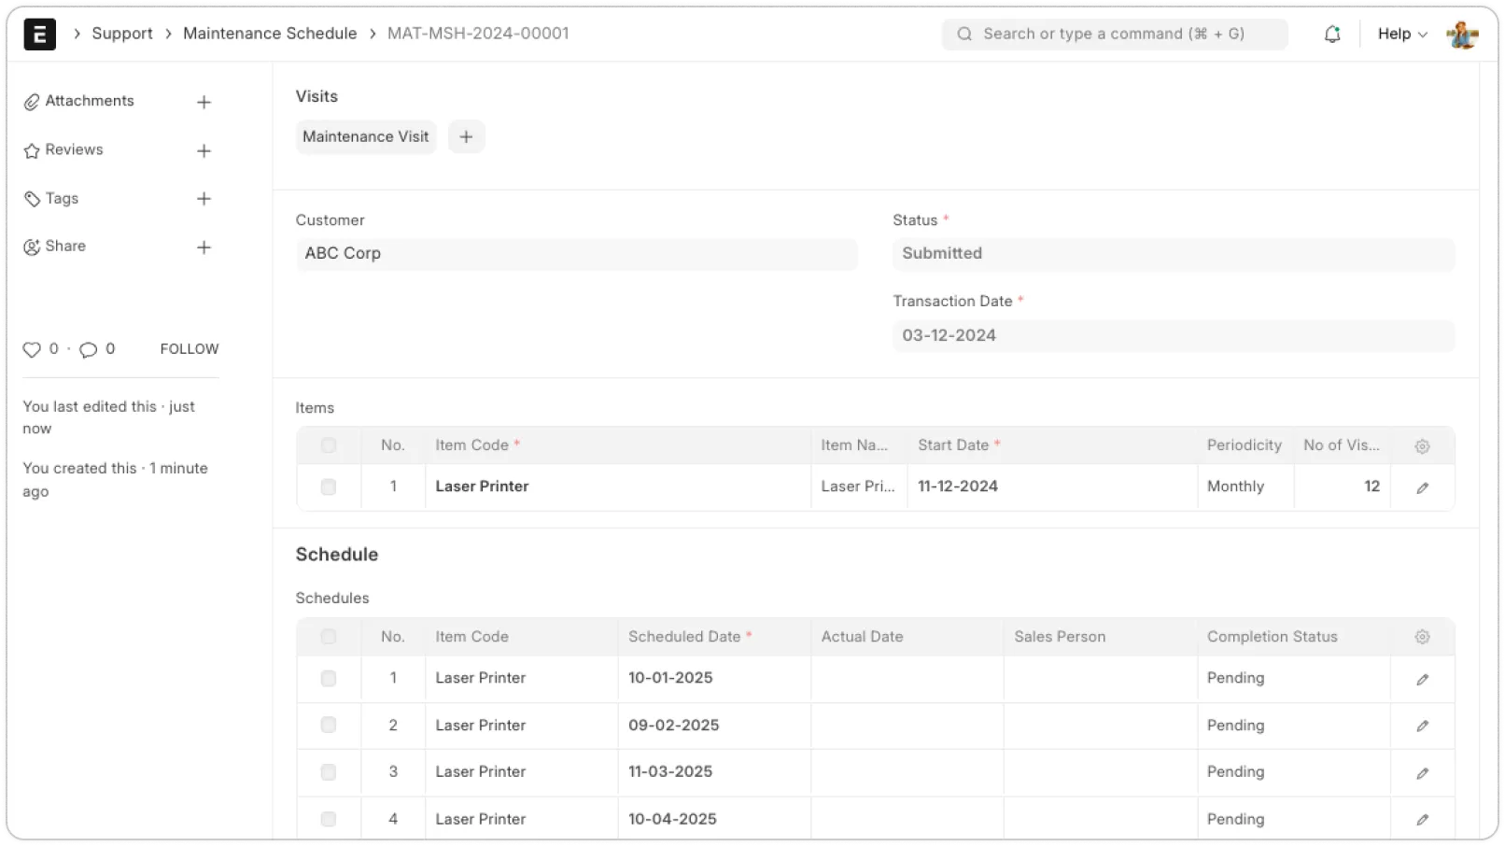Check schedule row 3 checkbox

coord(328,772)
